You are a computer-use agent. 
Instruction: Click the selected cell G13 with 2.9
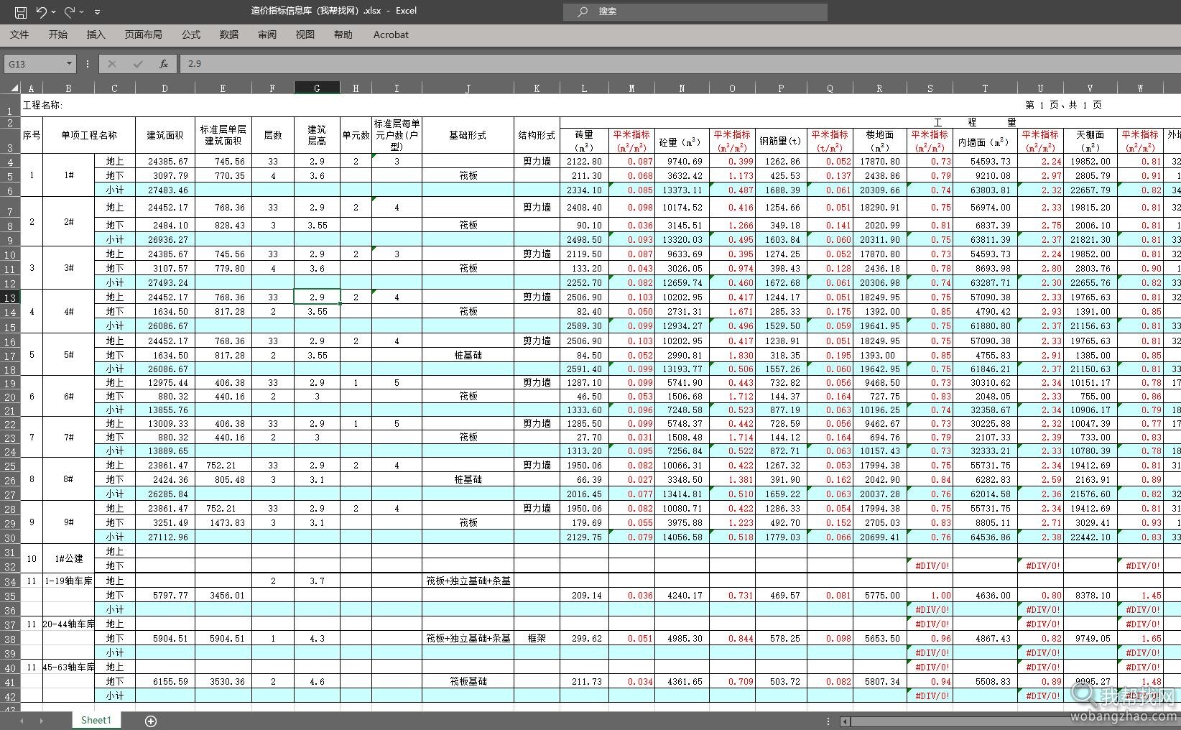pyautogui.click(x=317, y=297)
